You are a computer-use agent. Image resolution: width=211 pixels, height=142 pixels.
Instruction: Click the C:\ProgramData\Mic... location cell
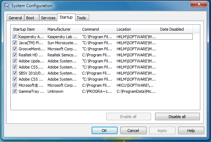pyautogui.click(x=136, y=91)
